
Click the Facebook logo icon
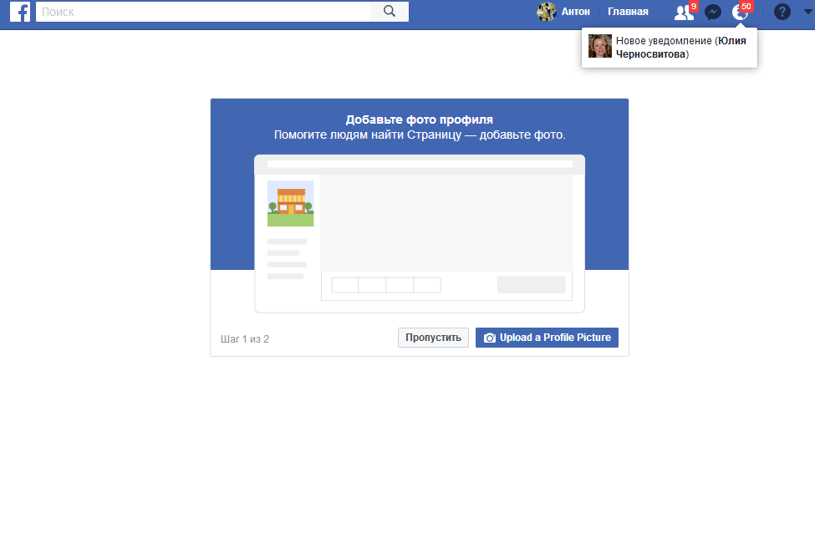[21, 12]
